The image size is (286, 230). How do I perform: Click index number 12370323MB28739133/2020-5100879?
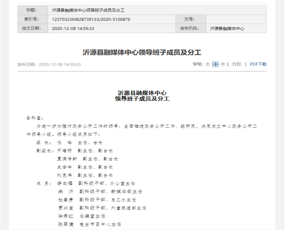(x=91, y=19)
